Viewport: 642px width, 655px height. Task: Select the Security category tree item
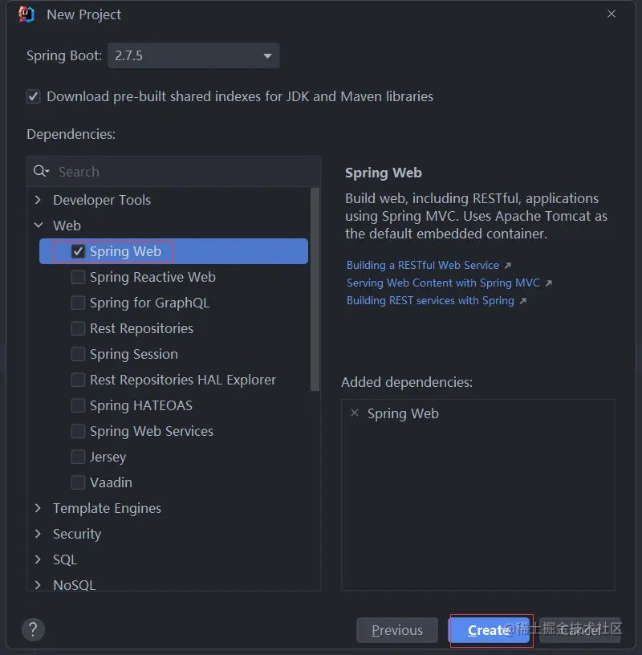point(77,534)
